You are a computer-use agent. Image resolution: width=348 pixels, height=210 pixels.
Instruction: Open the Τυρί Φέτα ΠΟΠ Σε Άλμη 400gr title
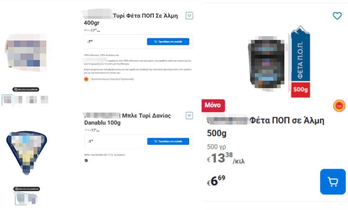pyautogui.click(x=131, y=19)
